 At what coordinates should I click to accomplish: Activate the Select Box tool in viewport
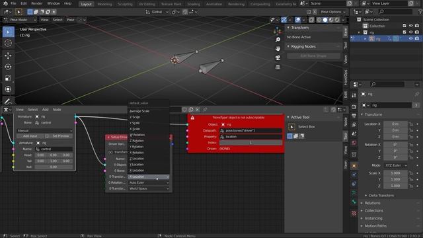(8, 32)
